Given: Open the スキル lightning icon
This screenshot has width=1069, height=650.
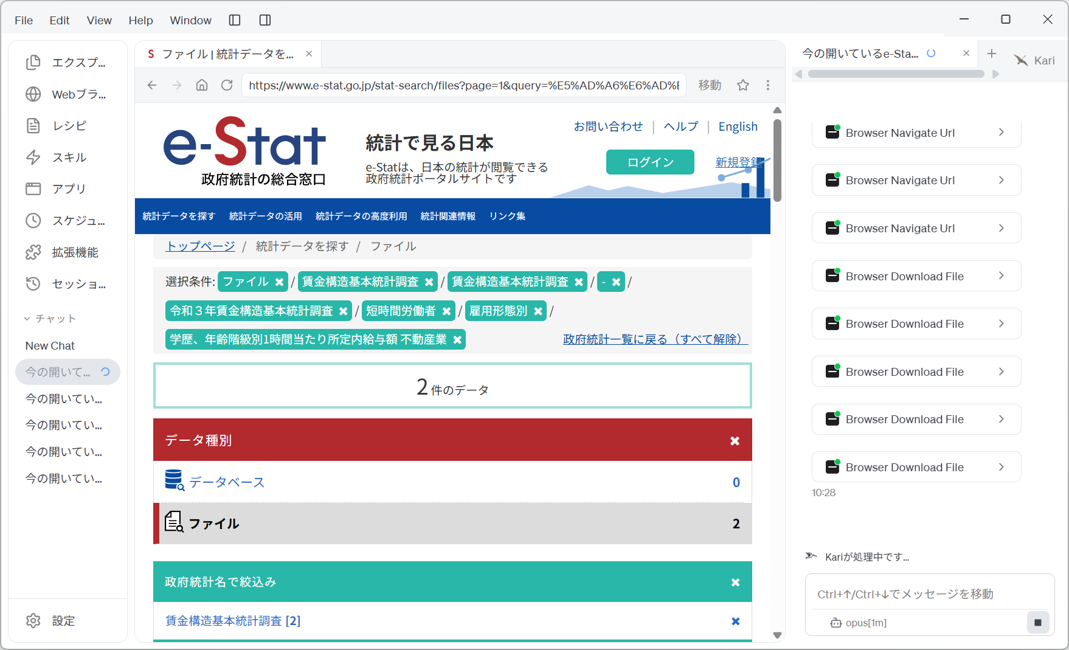Looking at the screenshot, I should (x=33, y=157).
